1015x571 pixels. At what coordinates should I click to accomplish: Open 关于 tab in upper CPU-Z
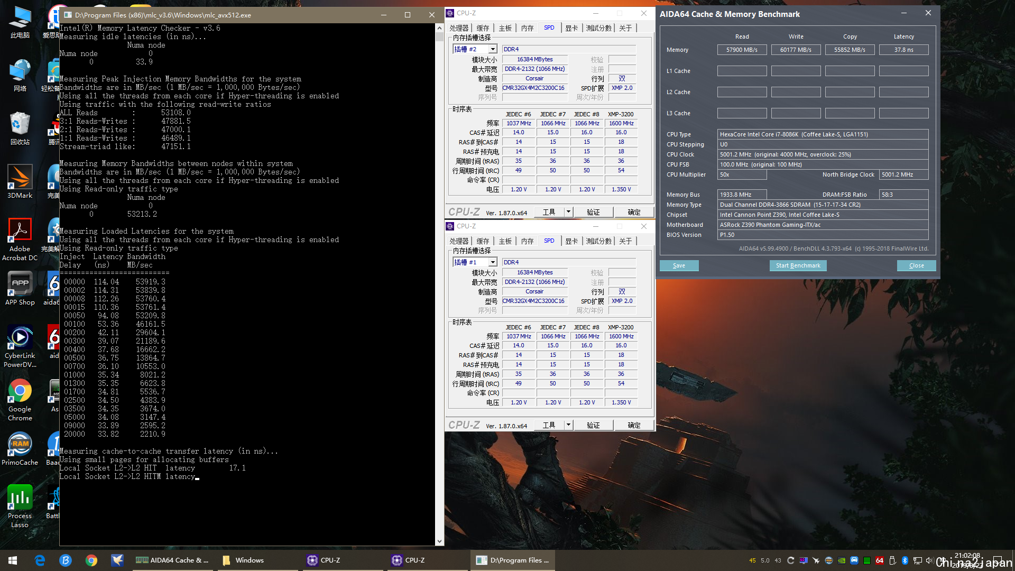(x=625, y=28)
